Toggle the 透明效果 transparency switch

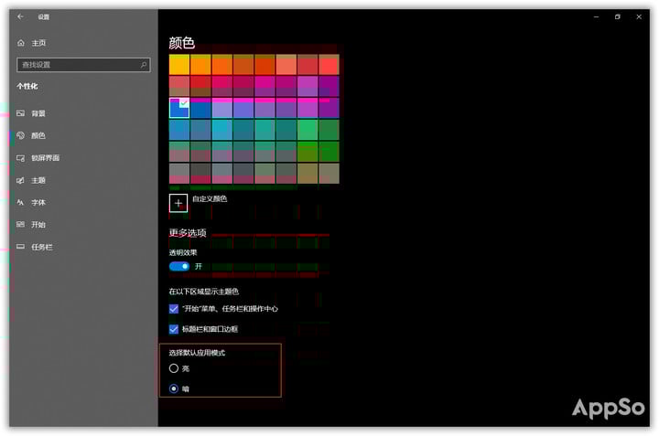[179, 267]
